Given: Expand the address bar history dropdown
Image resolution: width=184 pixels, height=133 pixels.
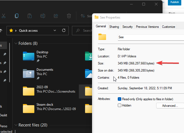Looking at the screenshot, I should pyautogui.click(x=55, y=30).
